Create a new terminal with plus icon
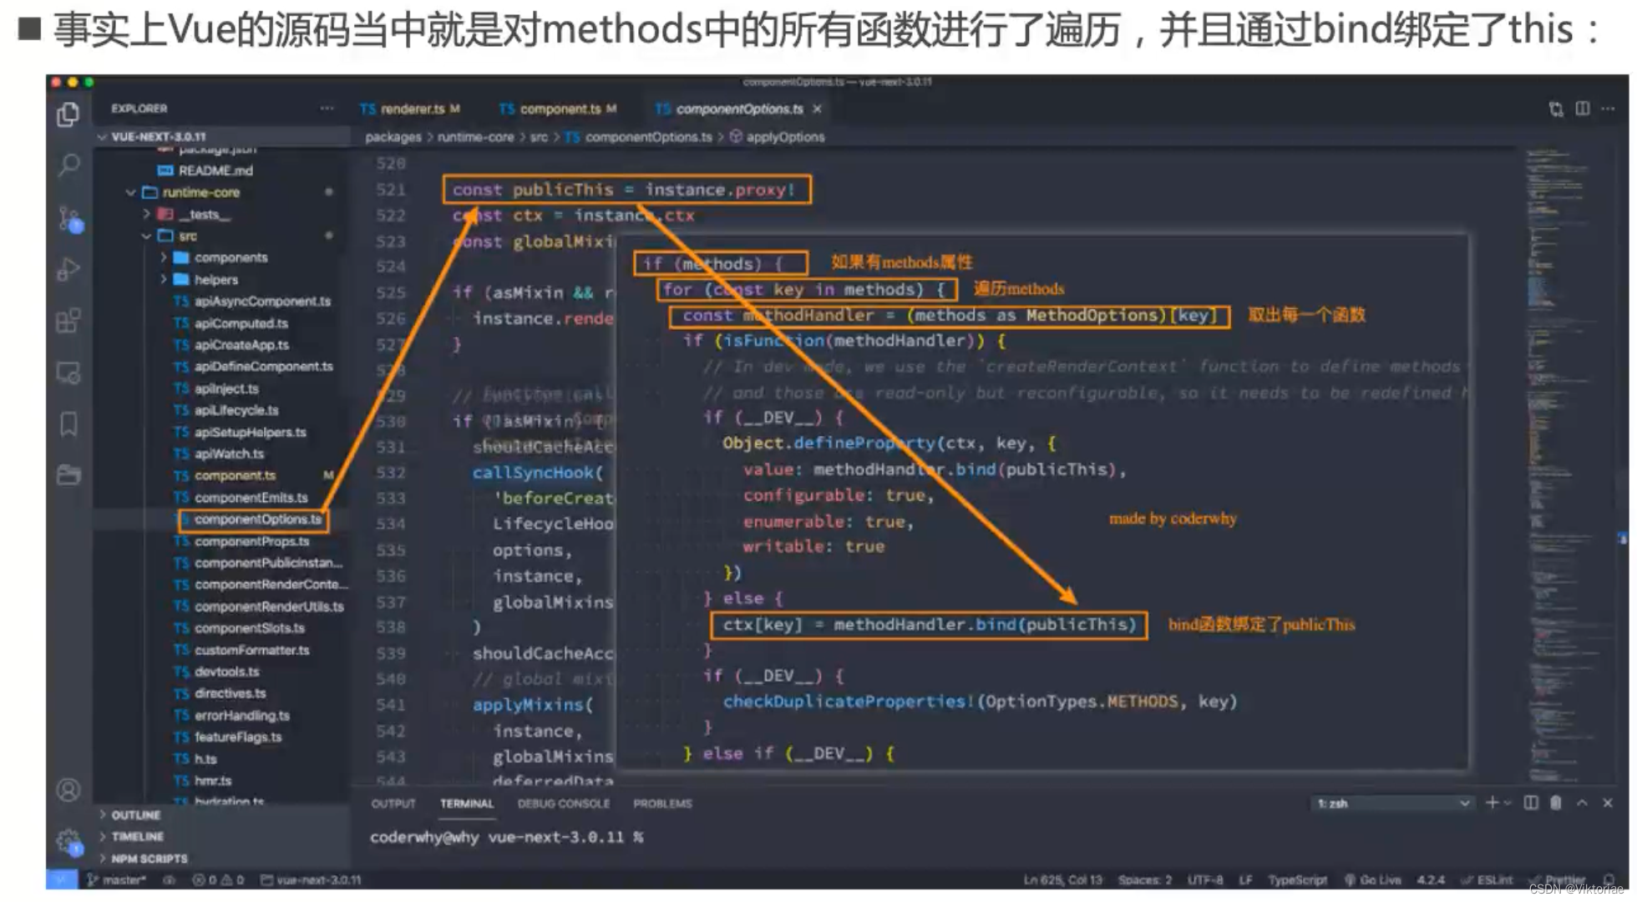 tap(1492, 803)
